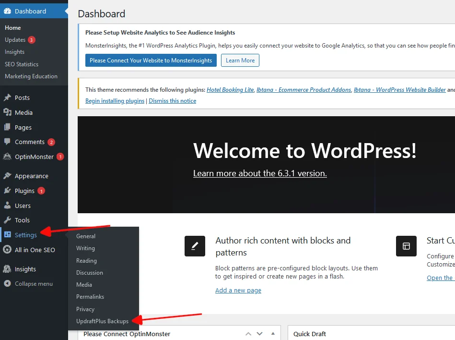Open Permalinks settings submenu item
The height and width of the screenshot is (340, 455).
click(x=90, y=297)
